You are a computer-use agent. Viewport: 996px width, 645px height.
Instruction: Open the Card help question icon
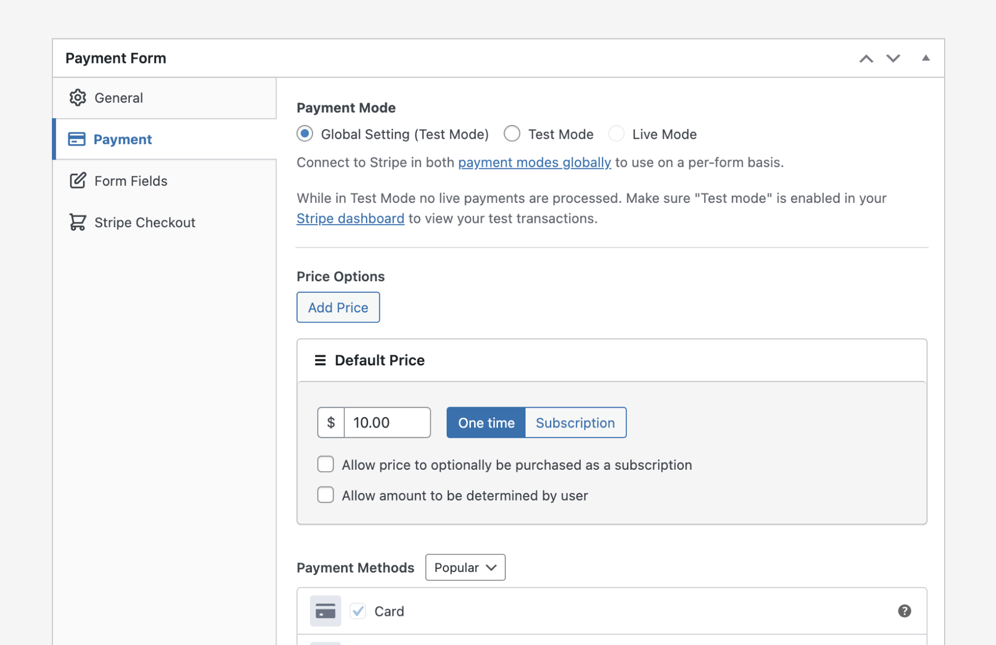[904, 611]
